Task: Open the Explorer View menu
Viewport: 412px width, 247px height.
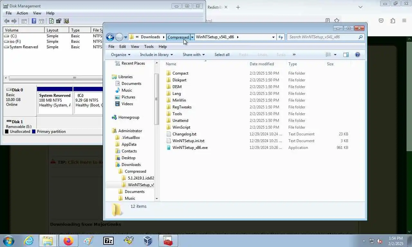Action: pos(135,47)
